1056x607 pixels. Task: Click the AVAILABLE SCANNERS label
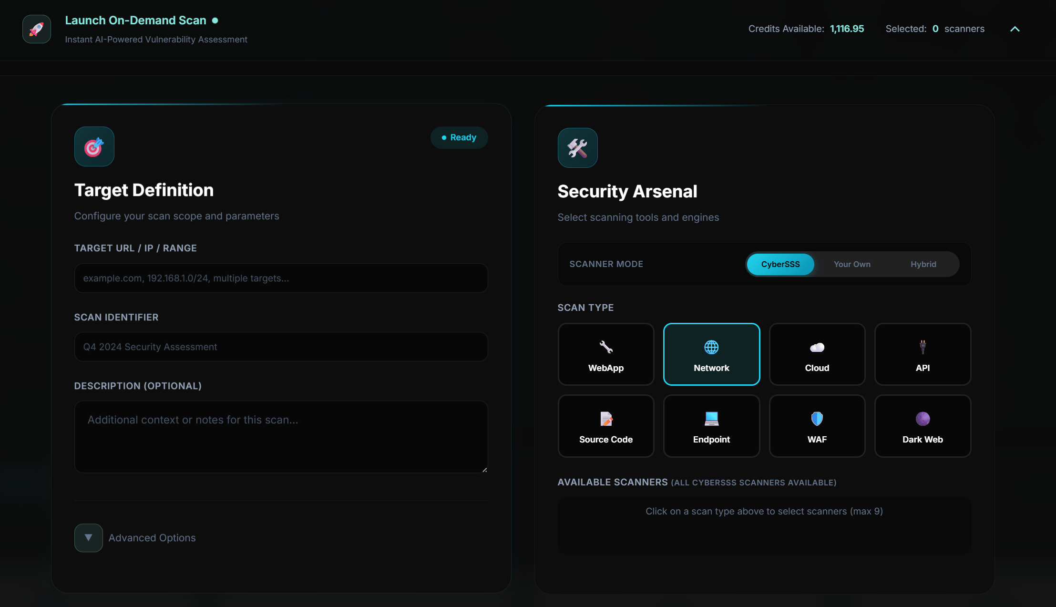(x=613, y=482)
